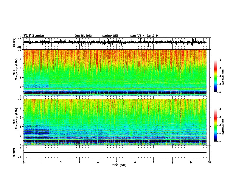This screenshot has width=236, height=182.
Task: Click the "3" tick on the time axis
Action: pos(79,162)
